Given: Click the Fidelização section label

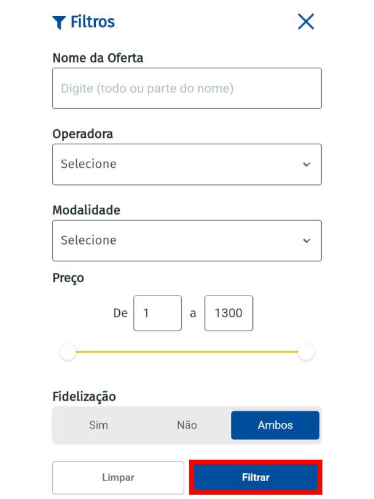Looking at the screenshot, I should coord(84,396).
